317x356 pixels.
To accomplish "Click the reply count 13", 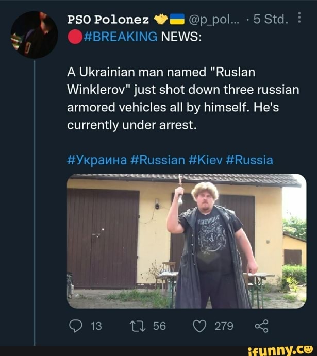I will tap(96, 326).
